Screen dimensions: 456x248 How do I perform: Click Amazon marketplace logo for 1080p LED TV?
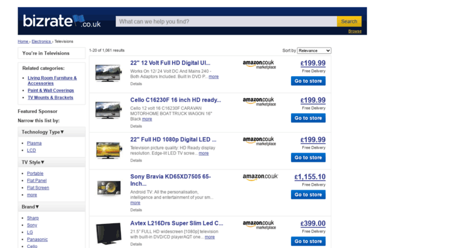click(x=259, y=141)
